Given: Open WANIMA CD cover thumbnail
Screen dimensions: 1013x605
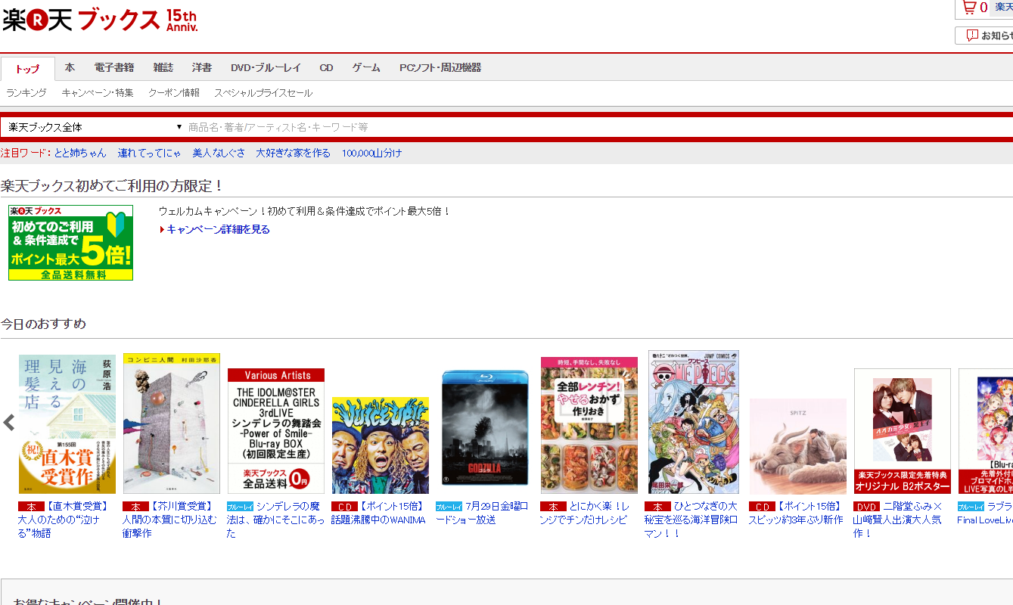Looking at the screenshot, I should (381, 445).
